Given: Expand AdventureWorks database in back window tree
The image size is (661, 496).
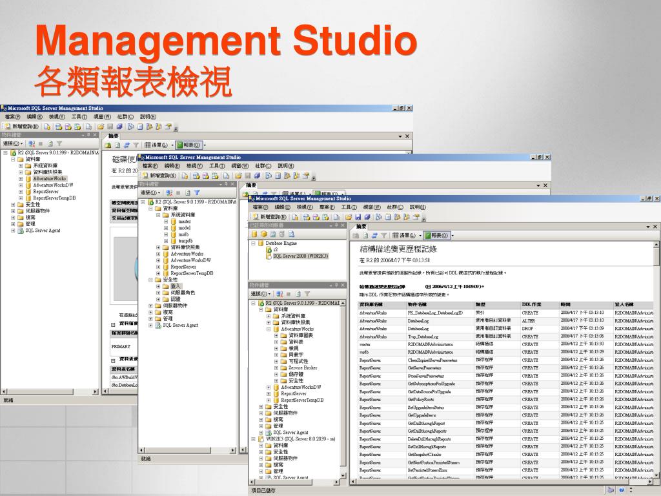Looking at the screenshot, I should pos(21,178).
